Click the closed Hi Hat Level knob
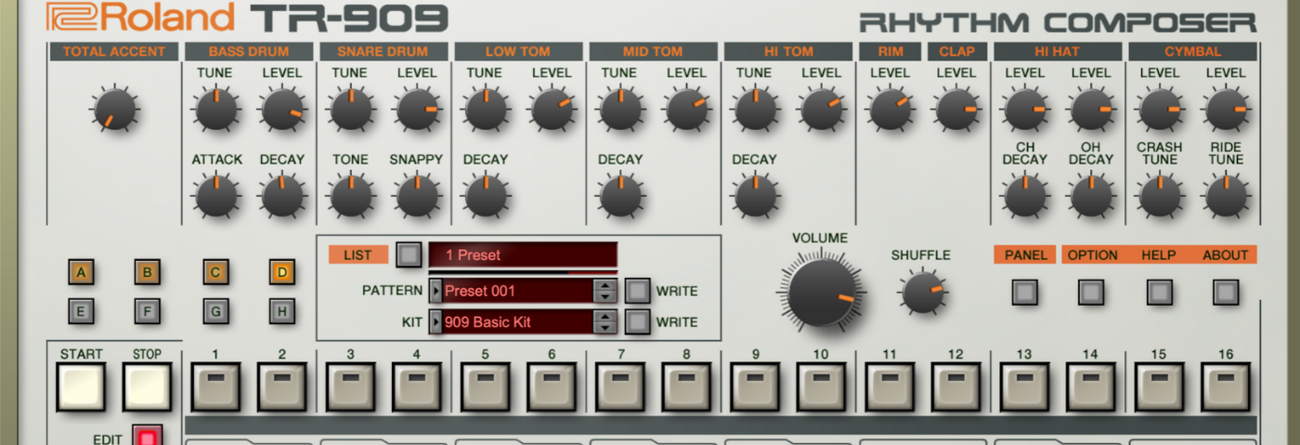 [x=1024, y=110]
